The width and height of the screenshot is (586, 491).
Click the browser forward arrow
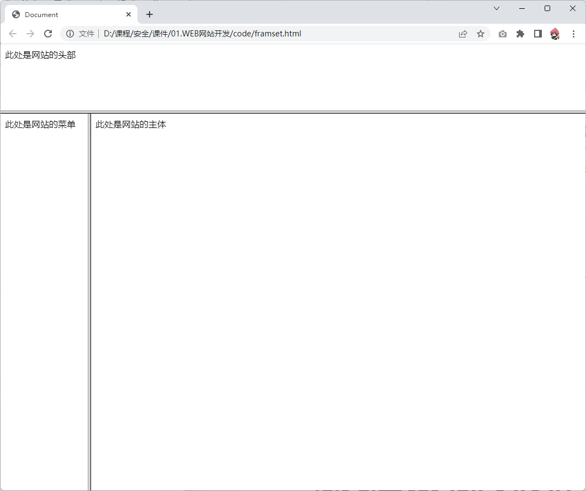[30, 34]
